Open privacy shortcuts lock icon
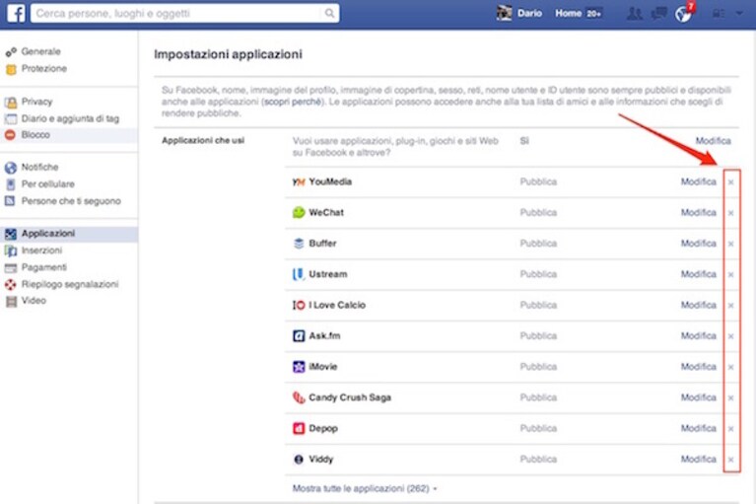 click(719, 14)
